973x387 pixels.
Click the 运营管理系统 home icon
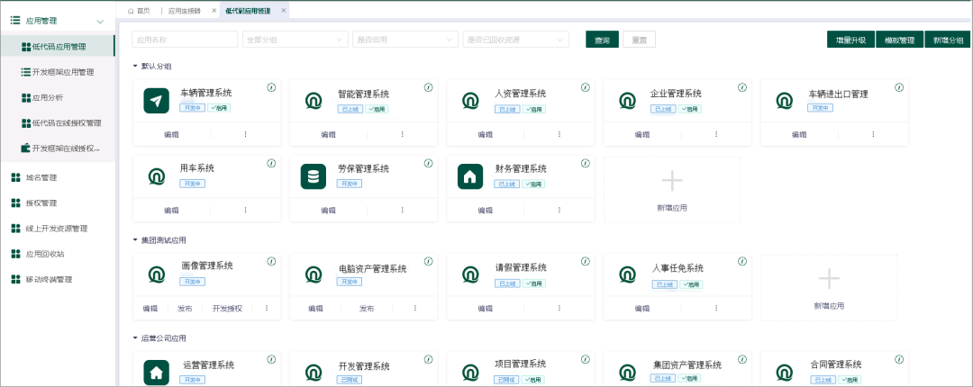(x=157, y=372)
